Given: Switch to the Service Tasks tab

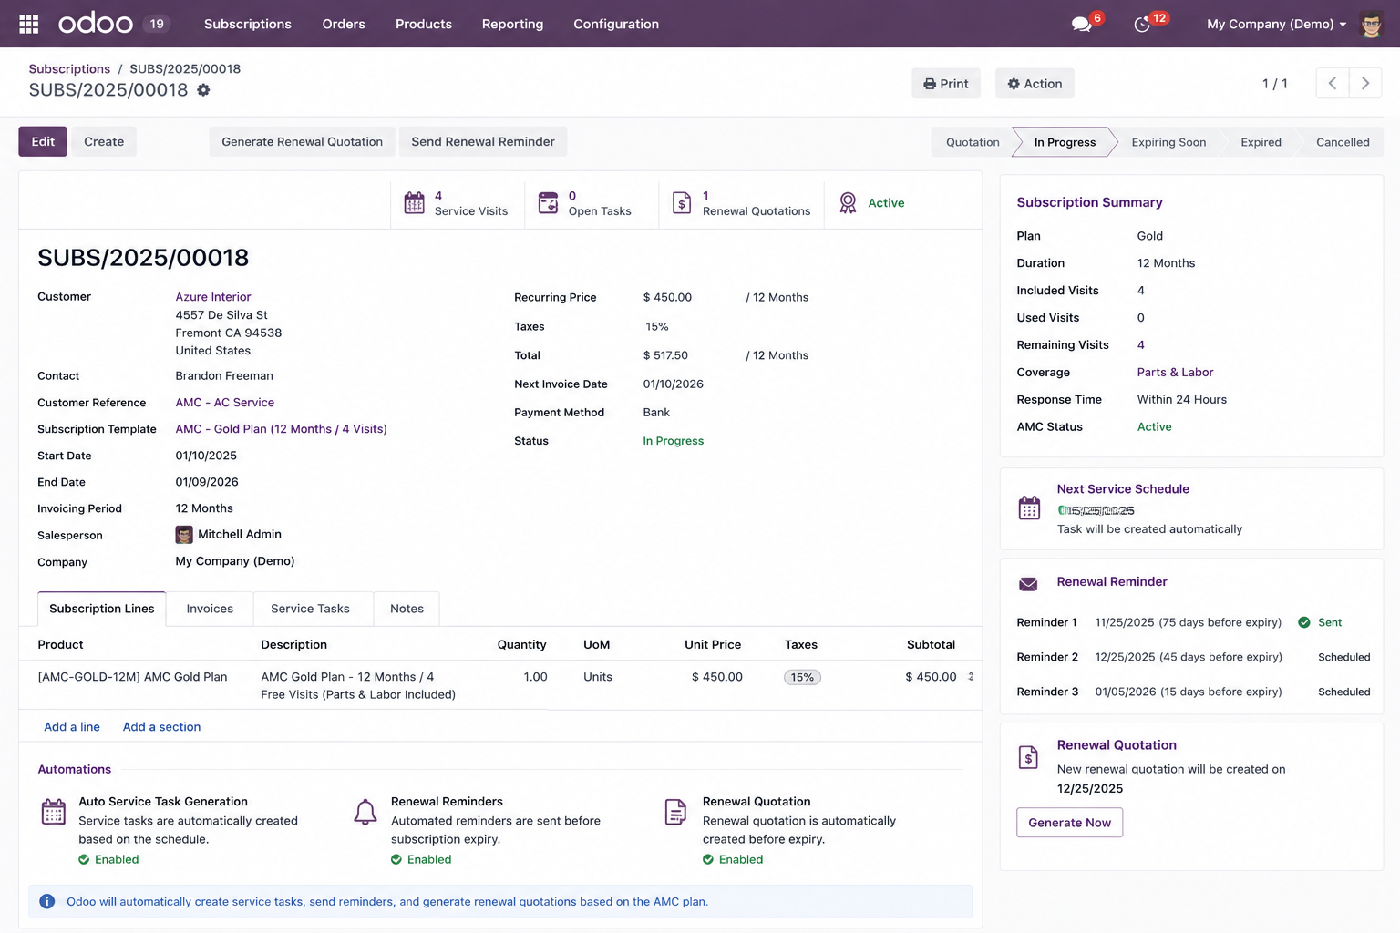Looking at the screenshot, I should coord(310,609).
